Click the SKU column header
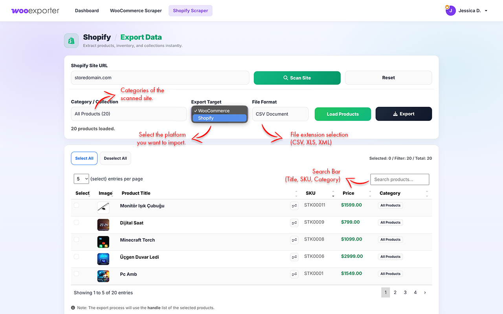This screenshot has height=314, width=503. pyautogui.click(x=310, y=193)
